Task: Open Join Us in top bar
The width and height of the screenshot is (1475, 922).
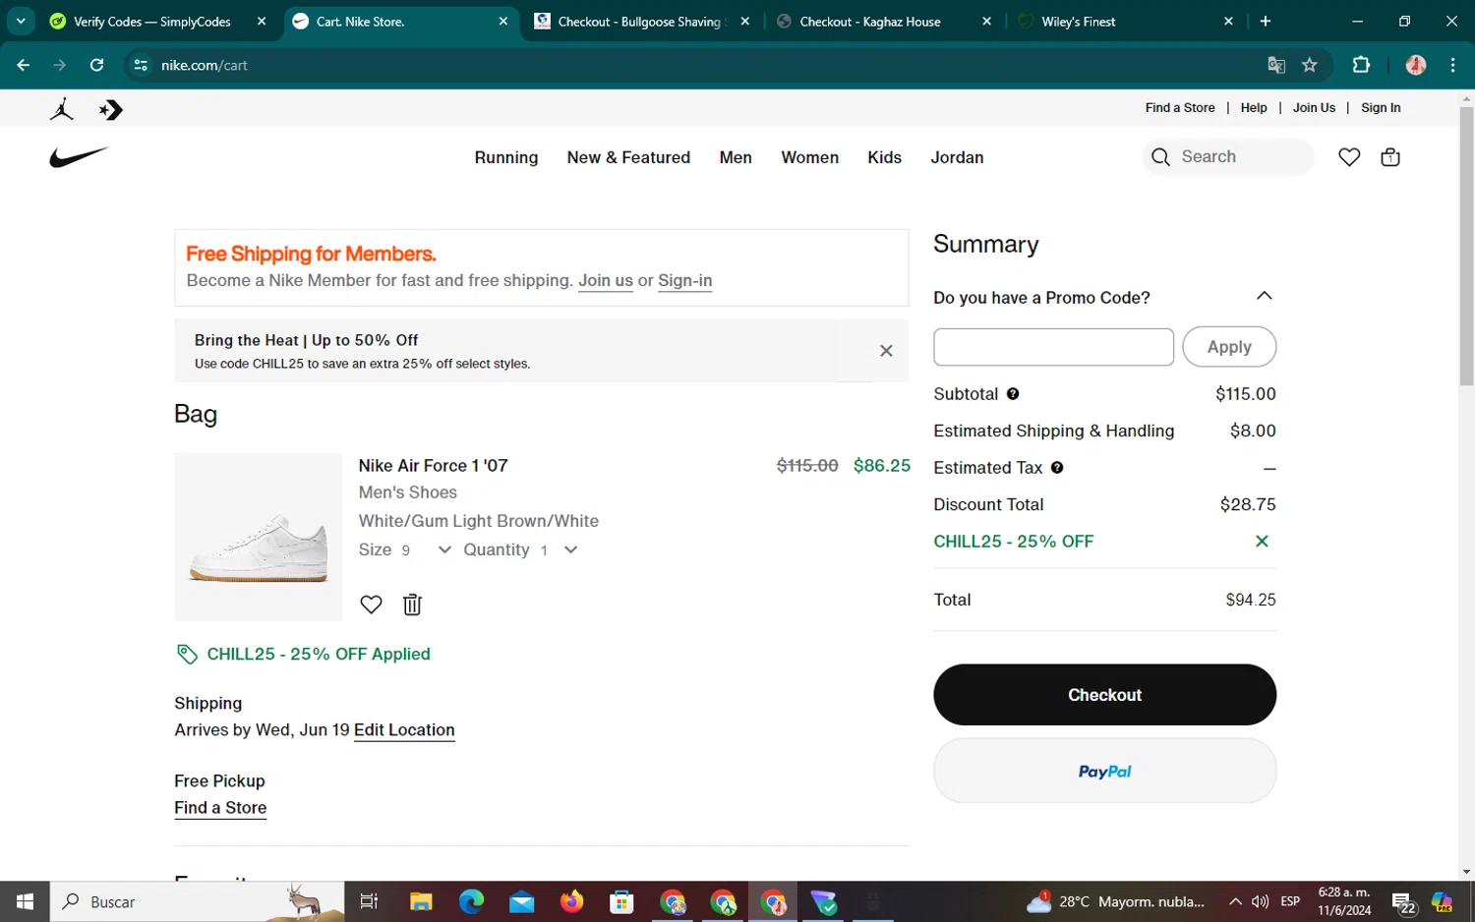Action: tap(1314, 108)
